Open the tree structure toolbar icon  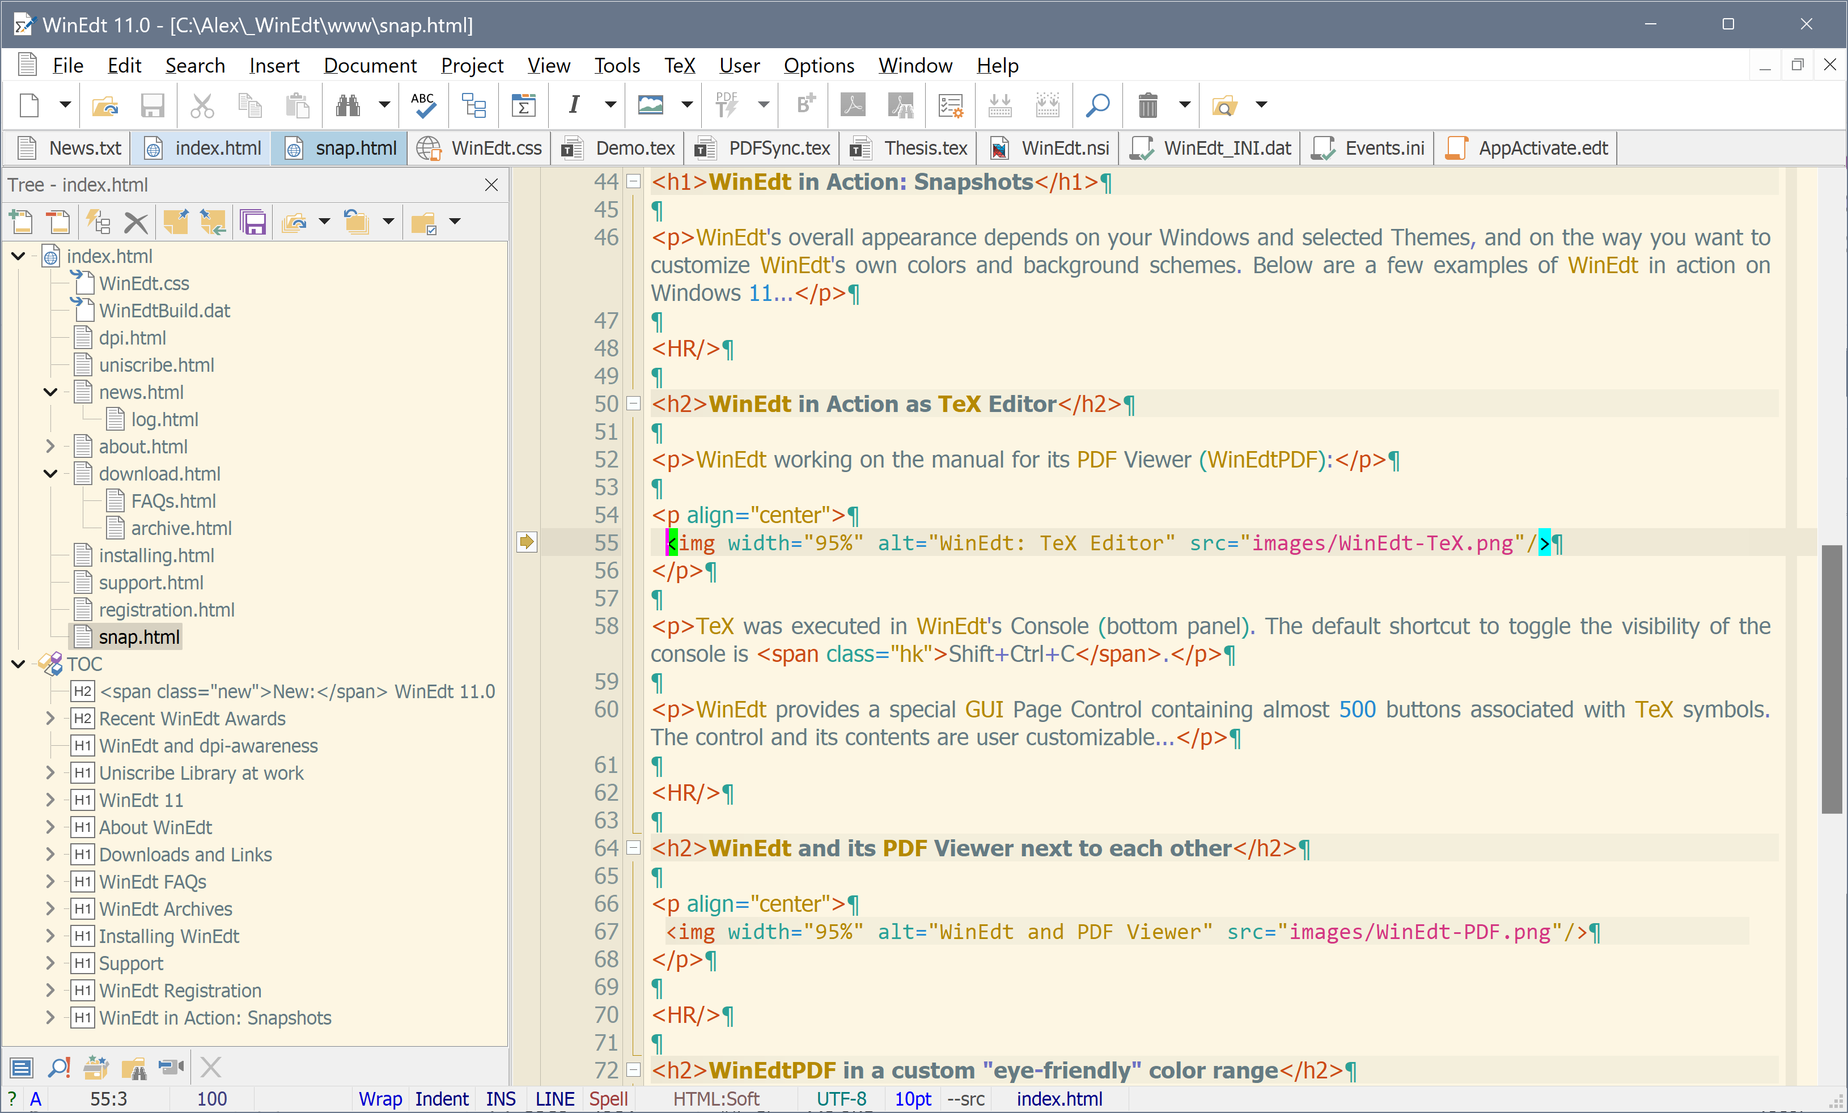tap(473, 105)
